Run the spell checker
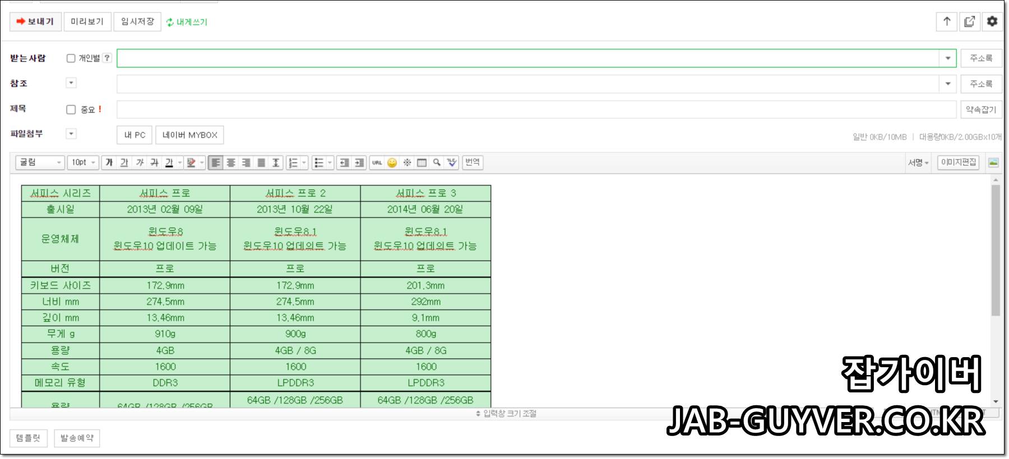Viewport: 1009px width, 459px height. point(452,162)
